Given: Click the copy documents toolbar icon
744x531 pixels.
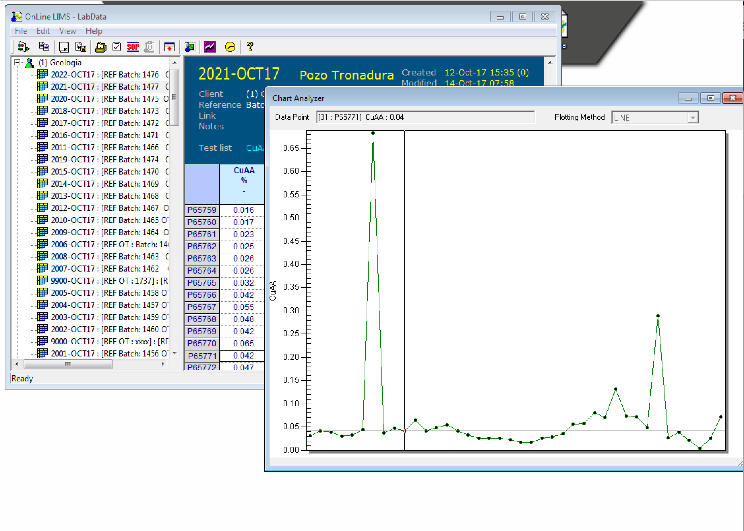Looking at the screenshot, I should click(x=44, y=46).
